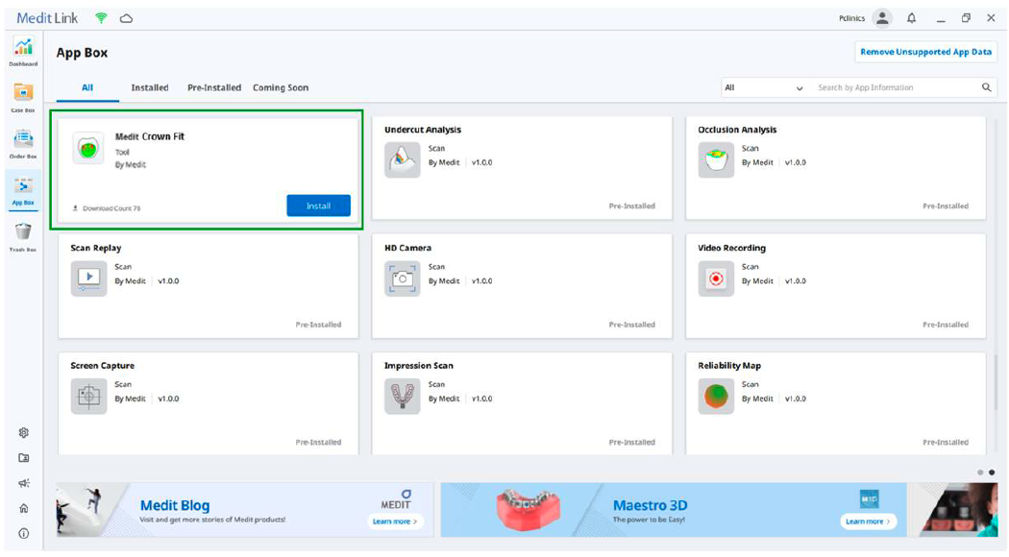Switch to the Coming Soon tab

click(281, 87)
